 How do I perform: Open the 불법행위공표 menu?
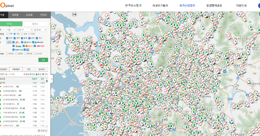click(x=214, y=6)
